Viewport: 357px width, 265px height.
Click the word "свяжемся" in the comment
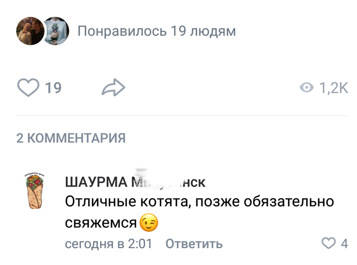pyautogui.click(x=101, y=223)
